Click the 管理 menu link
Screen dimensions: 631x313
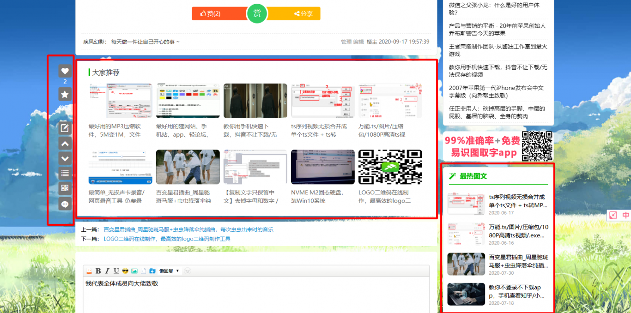coord(346,42)
